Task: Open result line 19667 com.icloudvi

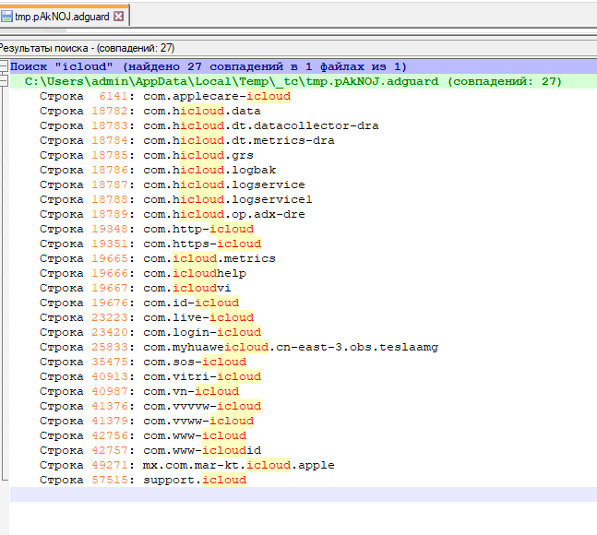Action: click(135, 289)
